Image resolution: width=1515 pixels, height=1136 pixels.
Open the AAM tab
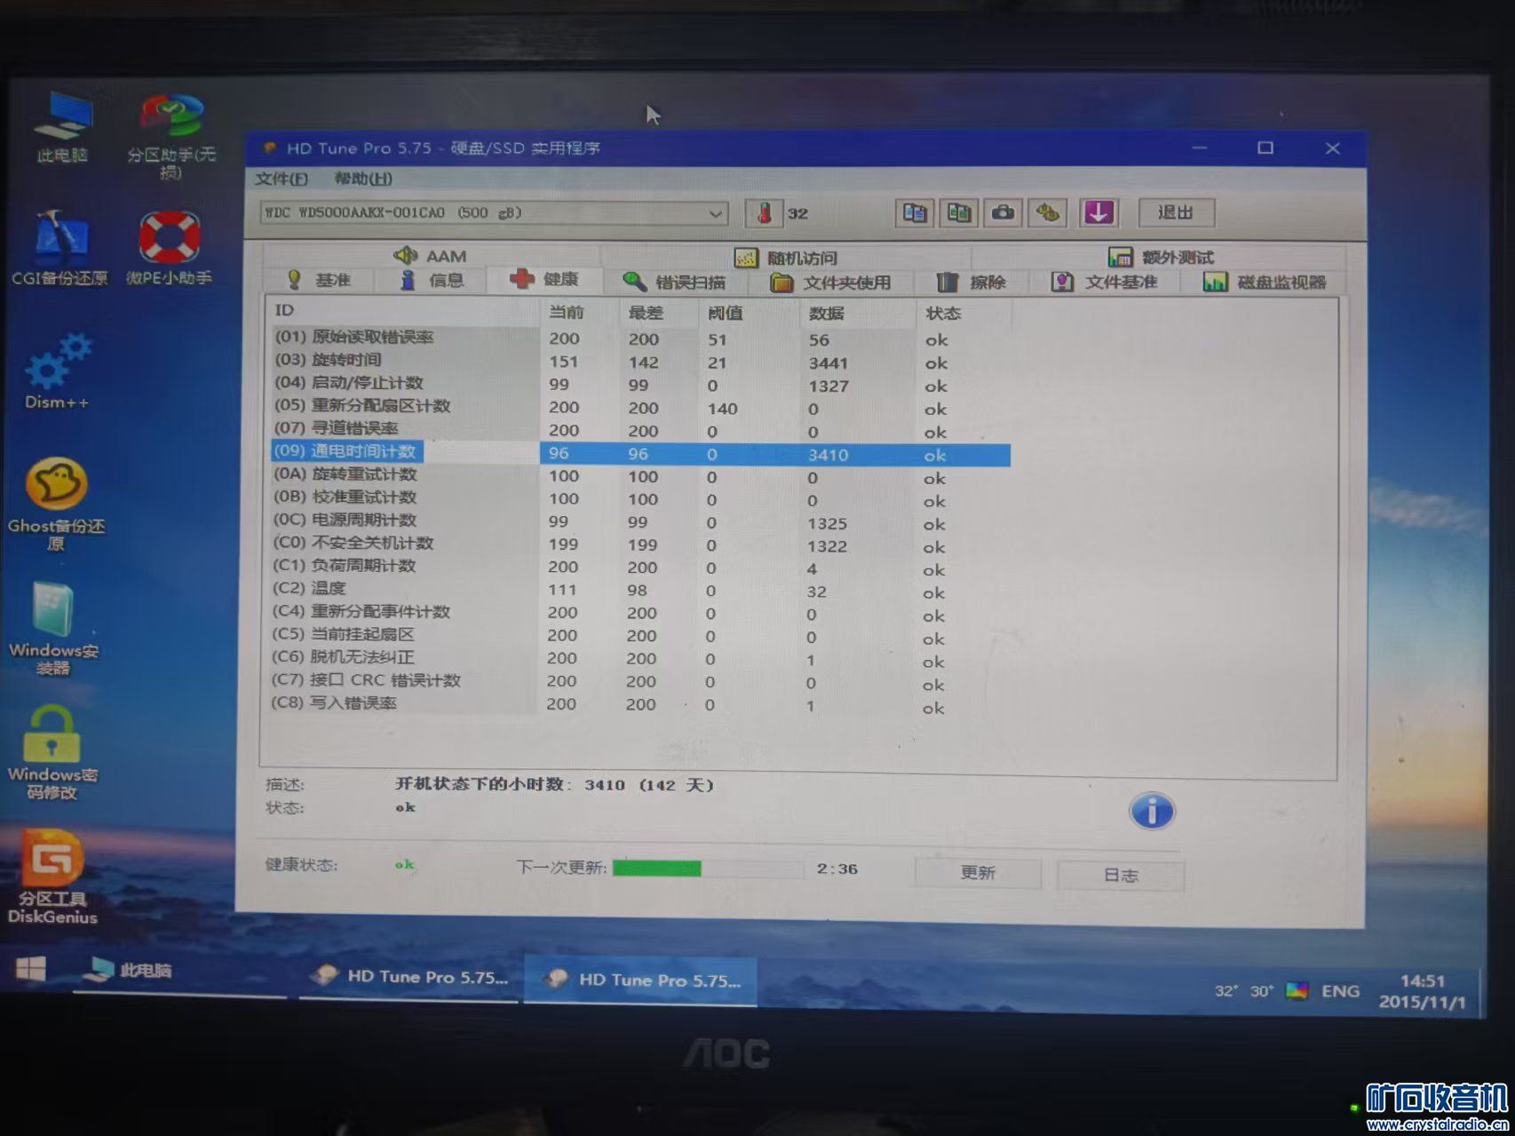(431, 256)
